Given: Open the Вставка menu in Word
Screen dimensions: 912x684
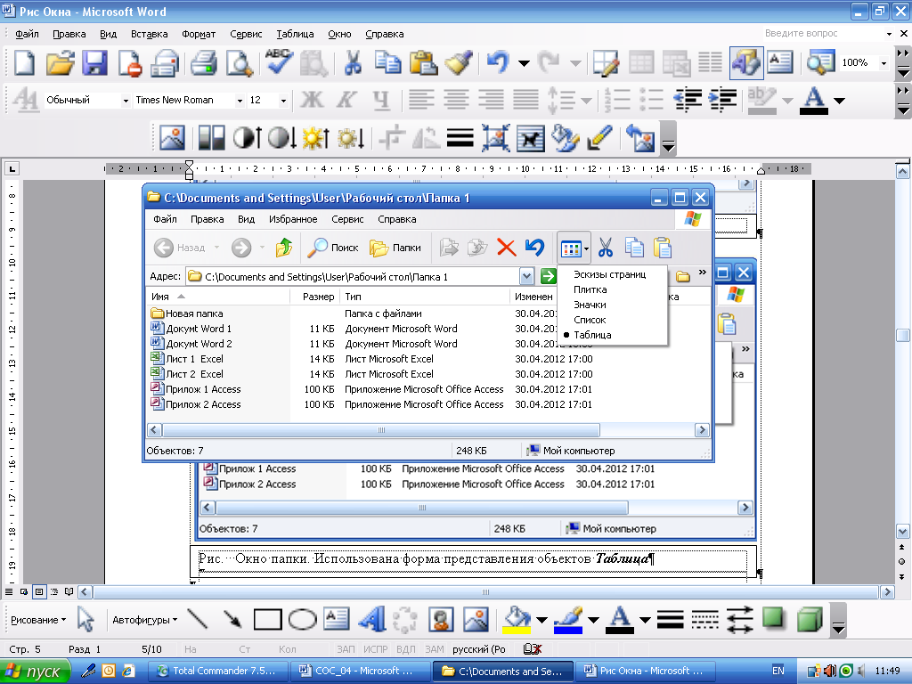Looking at the screenshot, I should click(x=149, y=35).
